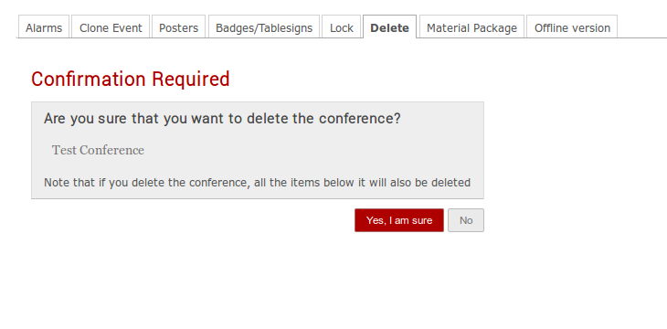Screen dimensions: 667x329
Task: Switch to the Clone Event tab
Action: (111, 27)
